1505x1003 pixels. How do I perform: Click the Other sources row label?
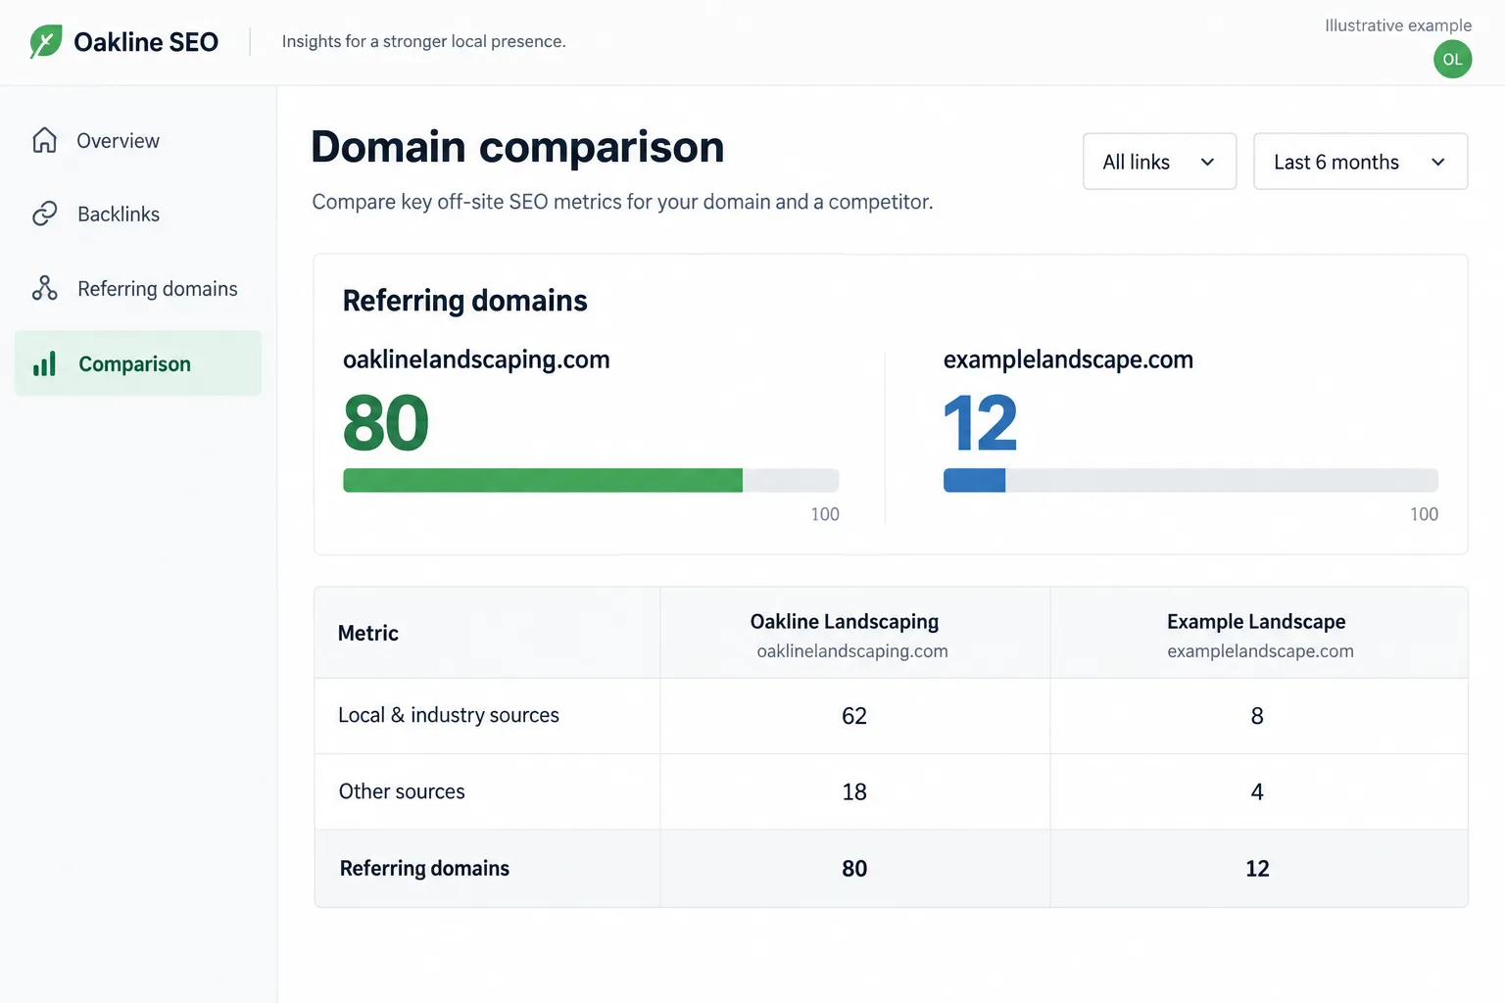click(402, 791)
